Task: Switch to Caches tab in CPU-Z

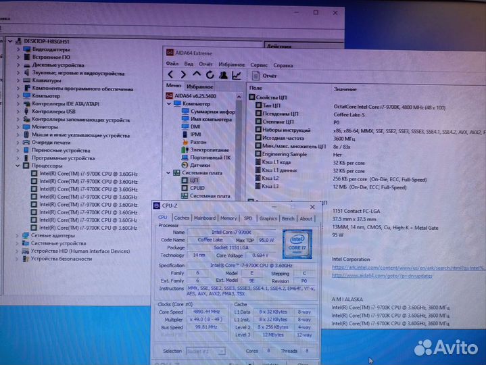Action: click(181, 218)
